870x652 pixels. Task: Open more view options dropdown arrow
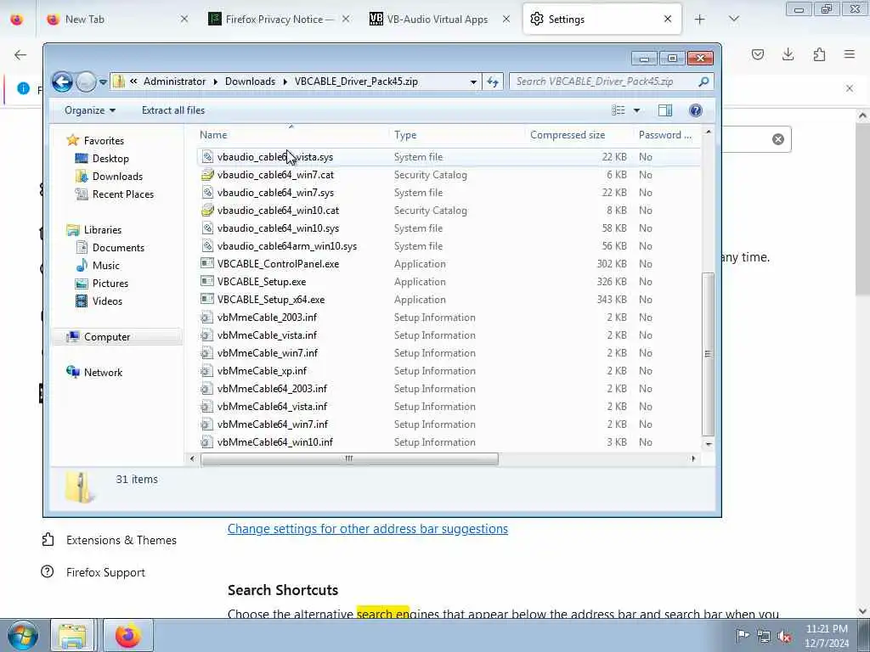click(636, 110)
